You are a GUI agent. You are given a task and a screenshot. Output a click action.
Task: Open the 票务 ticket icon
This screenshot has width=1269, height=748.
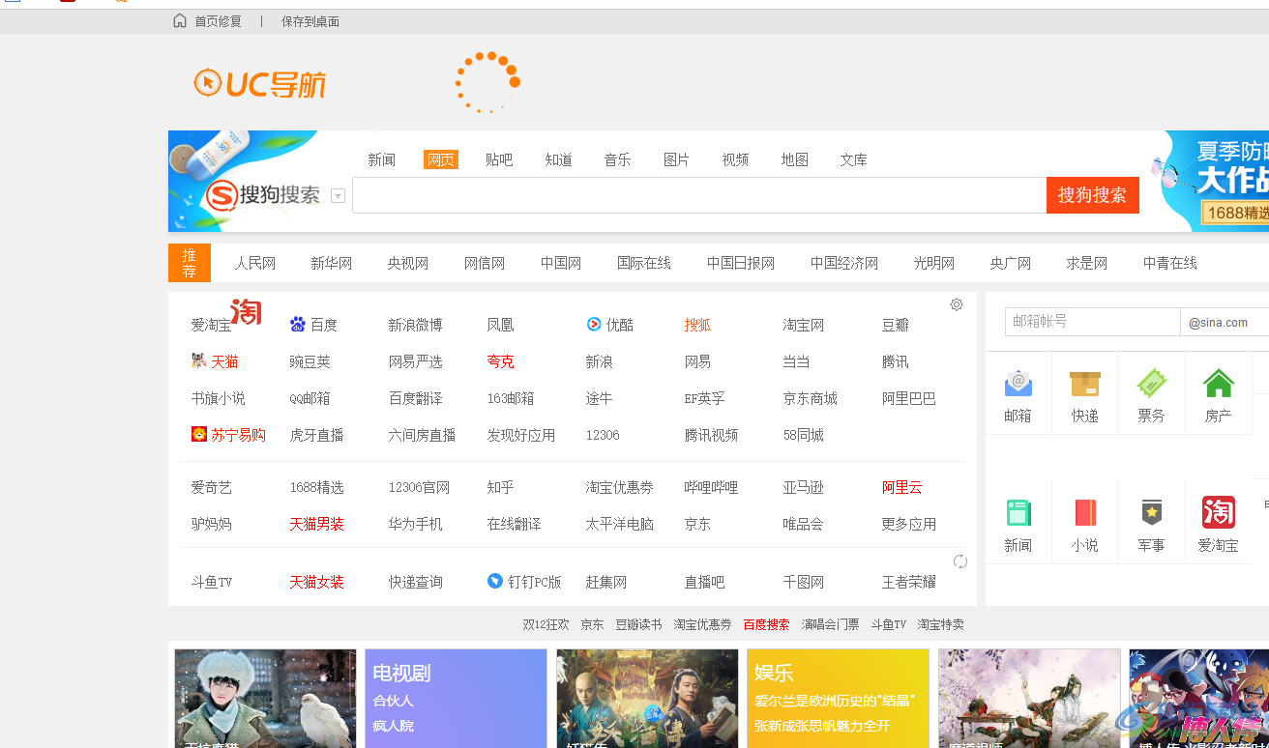pyautogui.click(x=1151, y=384)
